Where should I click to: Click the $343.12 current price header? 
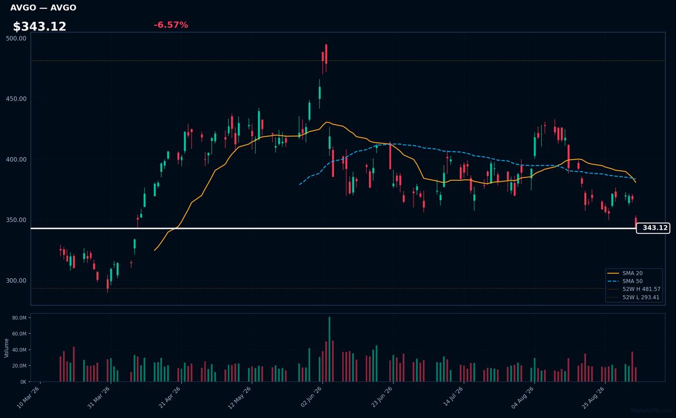pos(39,26)
